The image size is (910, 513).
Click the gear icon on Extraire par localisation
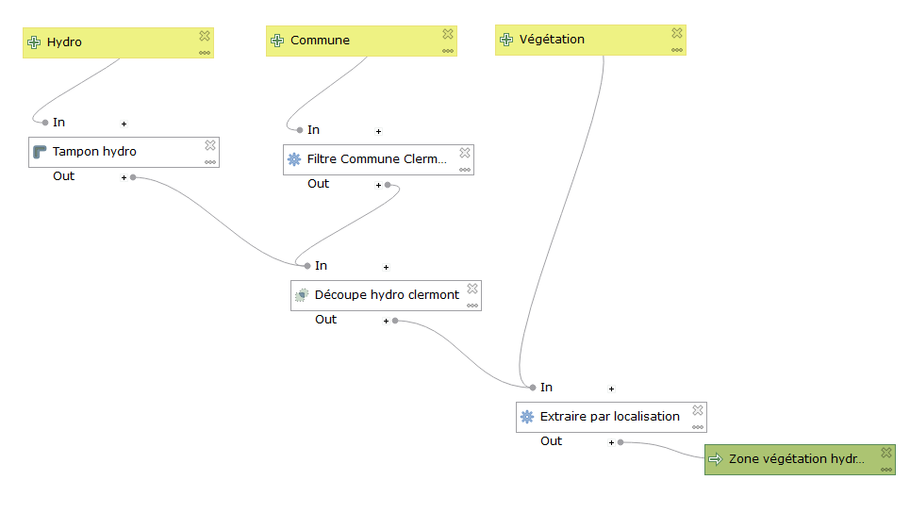tap(527, 417)
